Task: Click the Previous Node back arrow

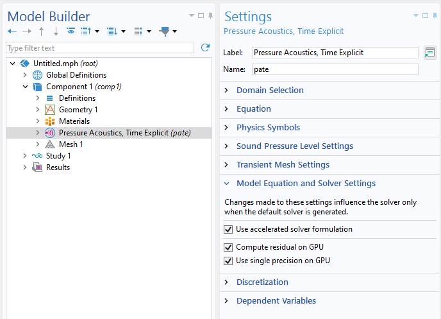Action: click(x=12, y=31)
